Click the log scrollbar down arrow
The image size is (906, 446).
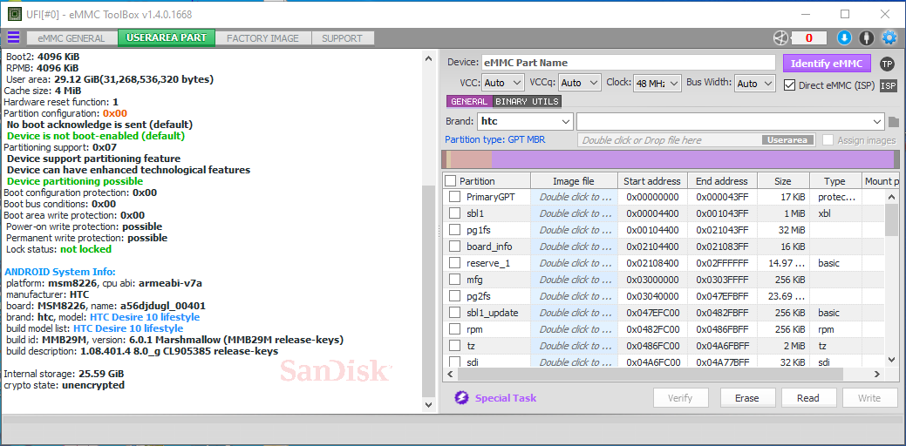pyautogui.click(x=428, y=405)
